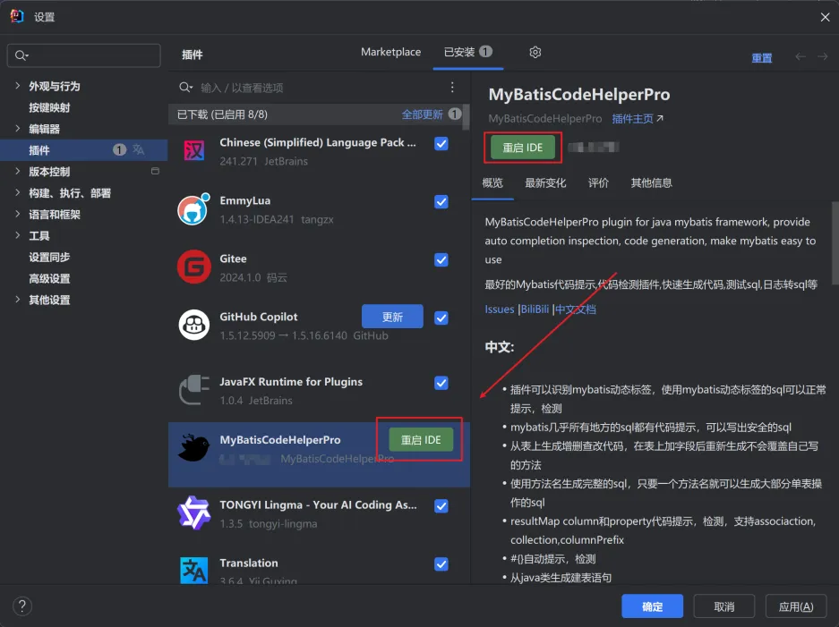The image size is (839, 627).
Task: Open the BiliBili link
Action: [535, 309]
